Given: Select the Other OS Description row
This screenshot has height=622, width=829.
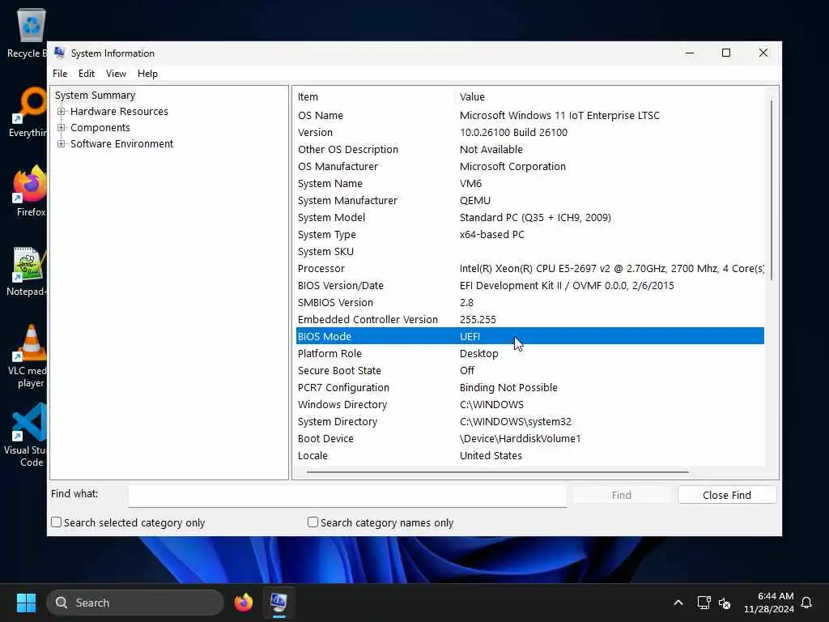Looking at the screenshot, I should [x=530, y=149].
